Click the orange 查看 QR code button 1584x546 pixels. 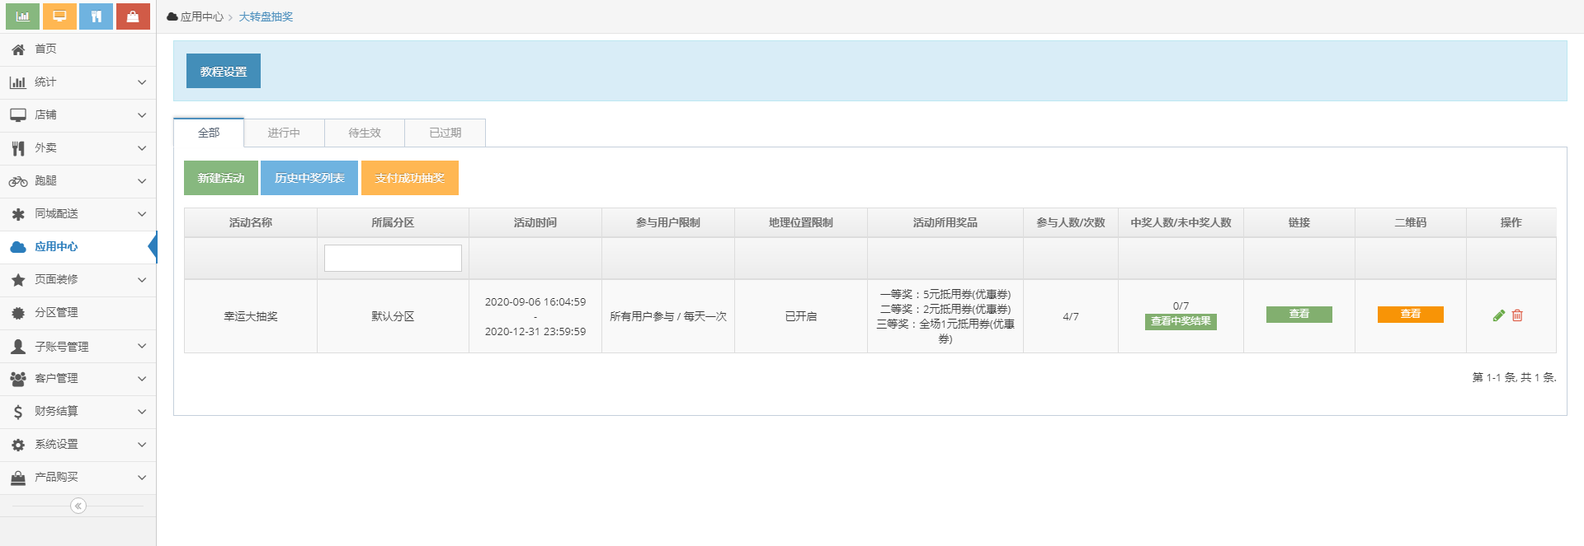[1410, 315]
